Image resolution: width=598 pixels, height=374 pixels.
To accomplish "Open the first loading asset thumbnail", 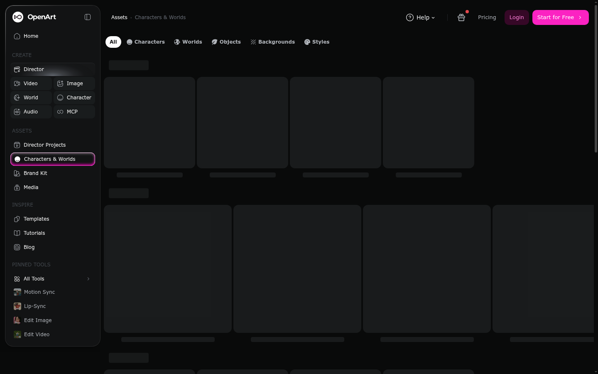I will (x=149, y=123).
